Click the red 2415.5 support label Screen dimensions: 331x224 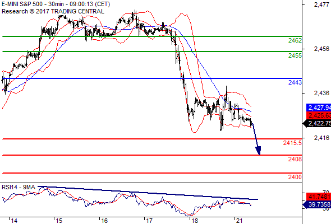pyautogui.click(x=292, y=143)
